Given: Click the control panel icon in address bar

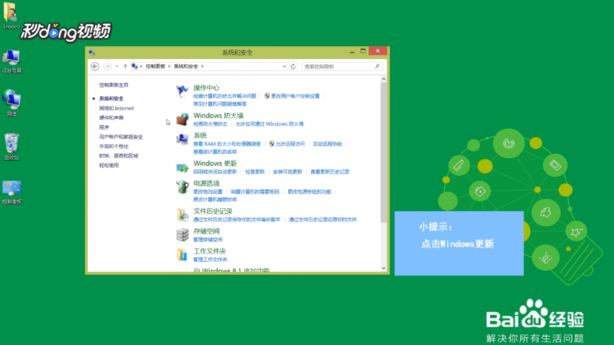Looking at the screenshot, I should coord(135,66).
